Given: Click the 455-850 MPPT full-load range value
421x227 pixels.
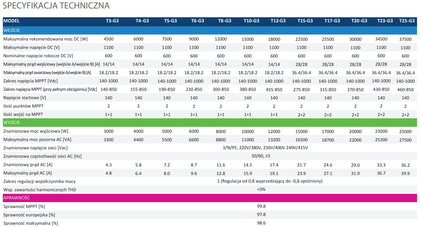Looking at the screenshot, I should point(274,90).
